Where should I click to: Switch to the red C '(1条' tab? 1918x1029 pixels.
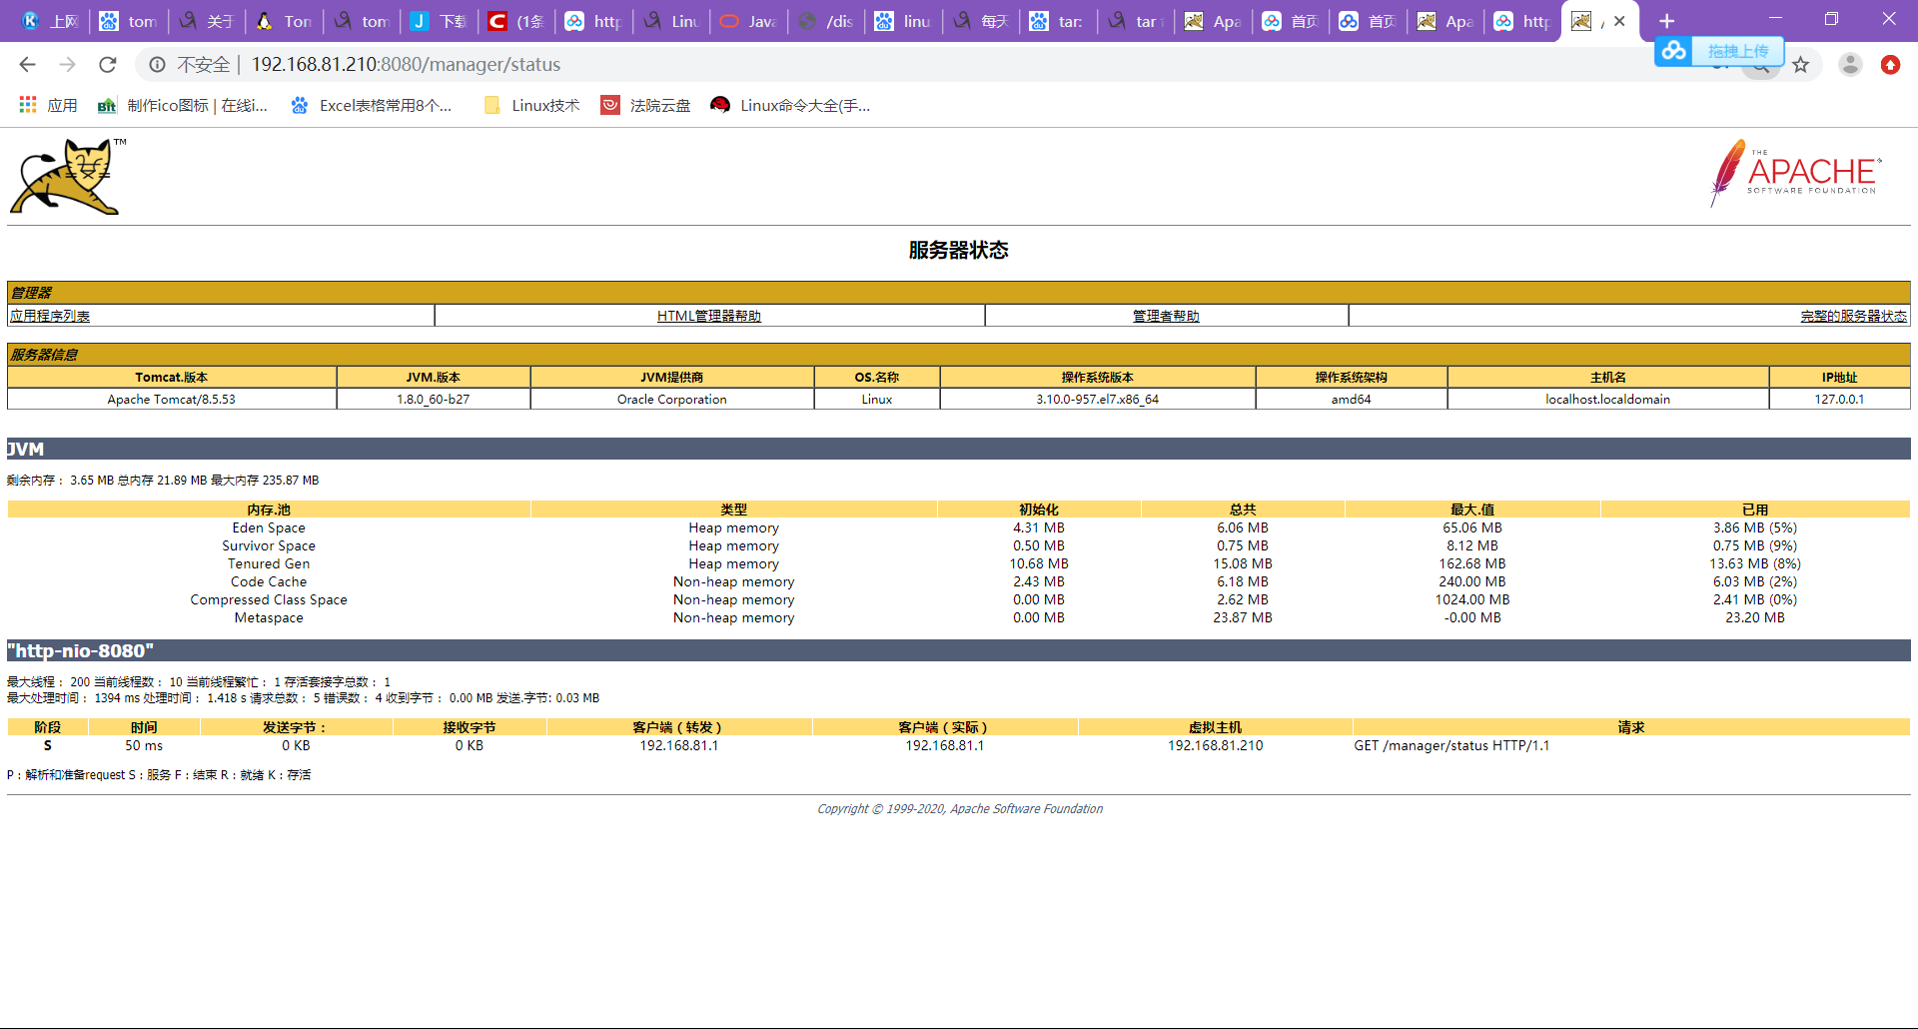[x=517, y=21]
